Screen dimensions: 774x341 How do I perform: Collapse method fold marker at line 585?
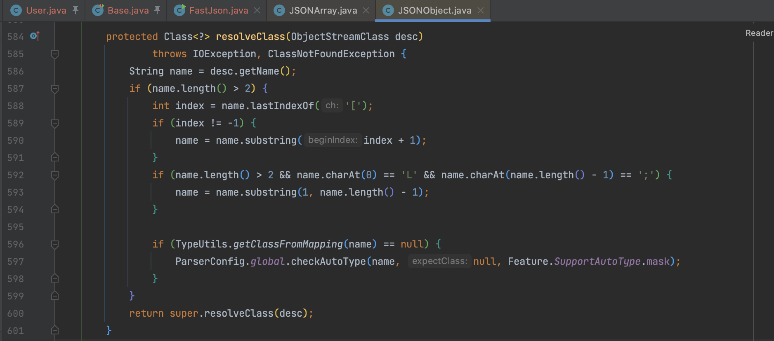click(x=55, y=54)
